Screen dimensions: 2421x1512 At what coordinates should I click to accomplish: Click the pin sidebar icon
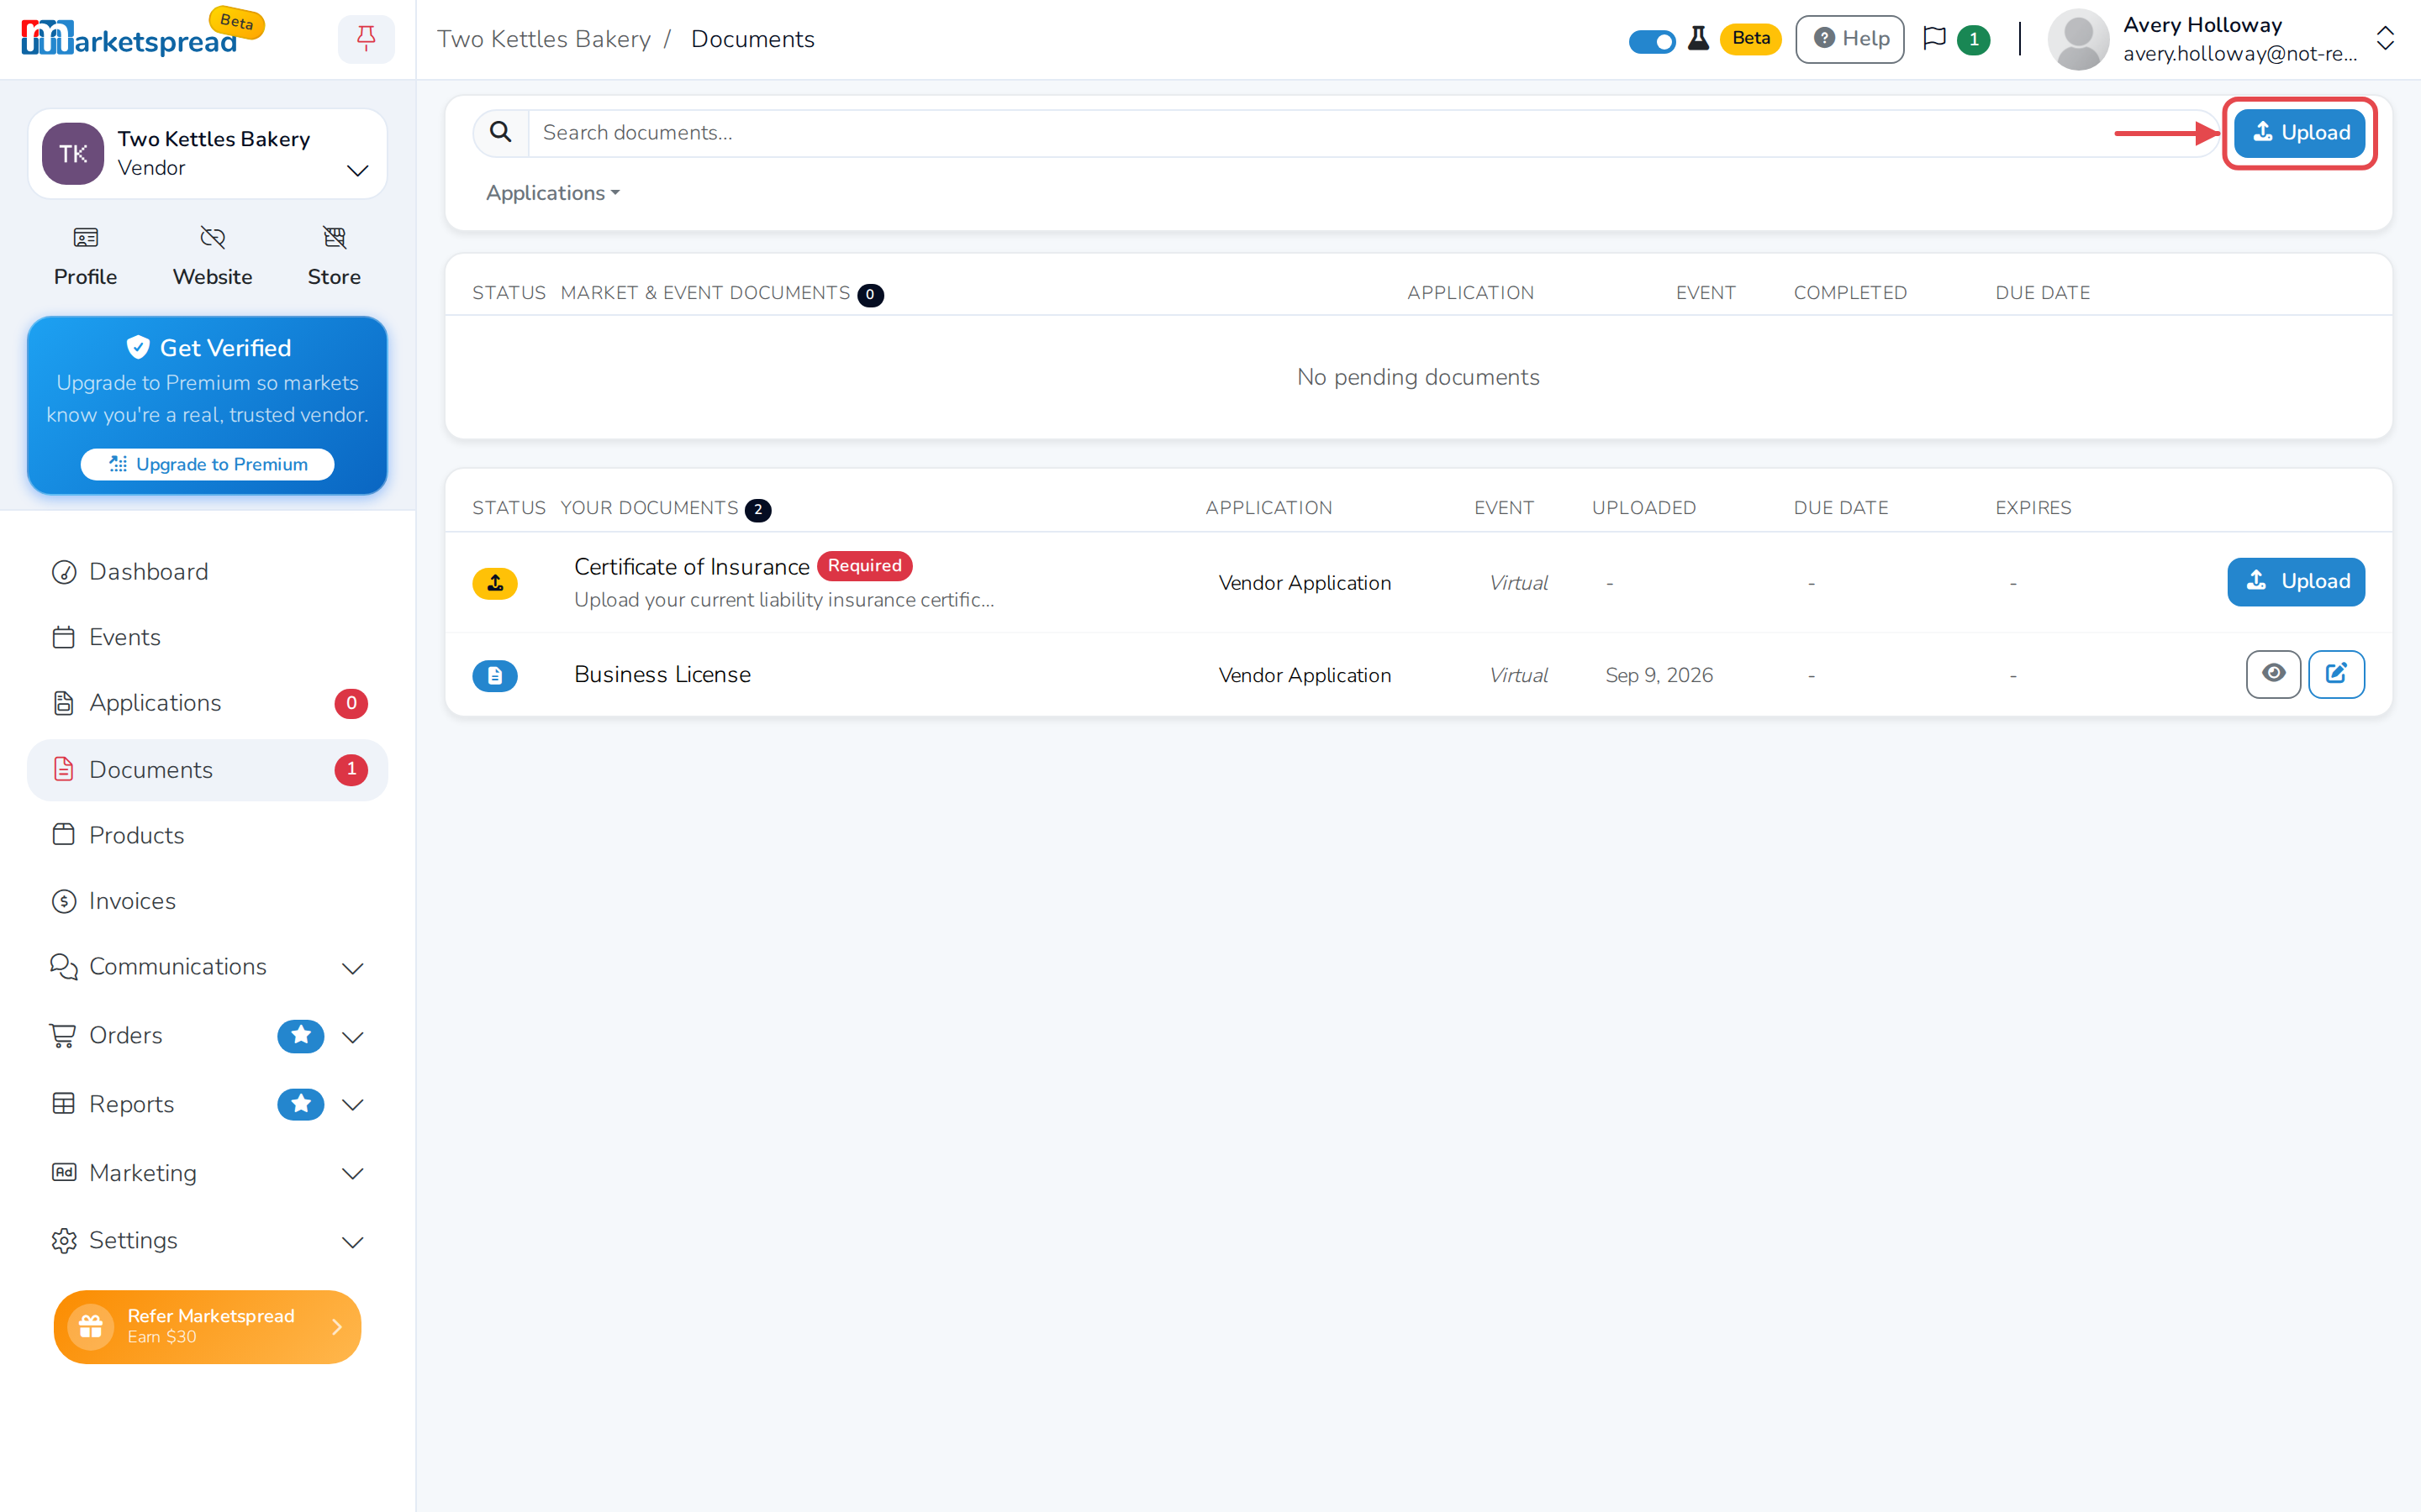click(x=367, y=39)
